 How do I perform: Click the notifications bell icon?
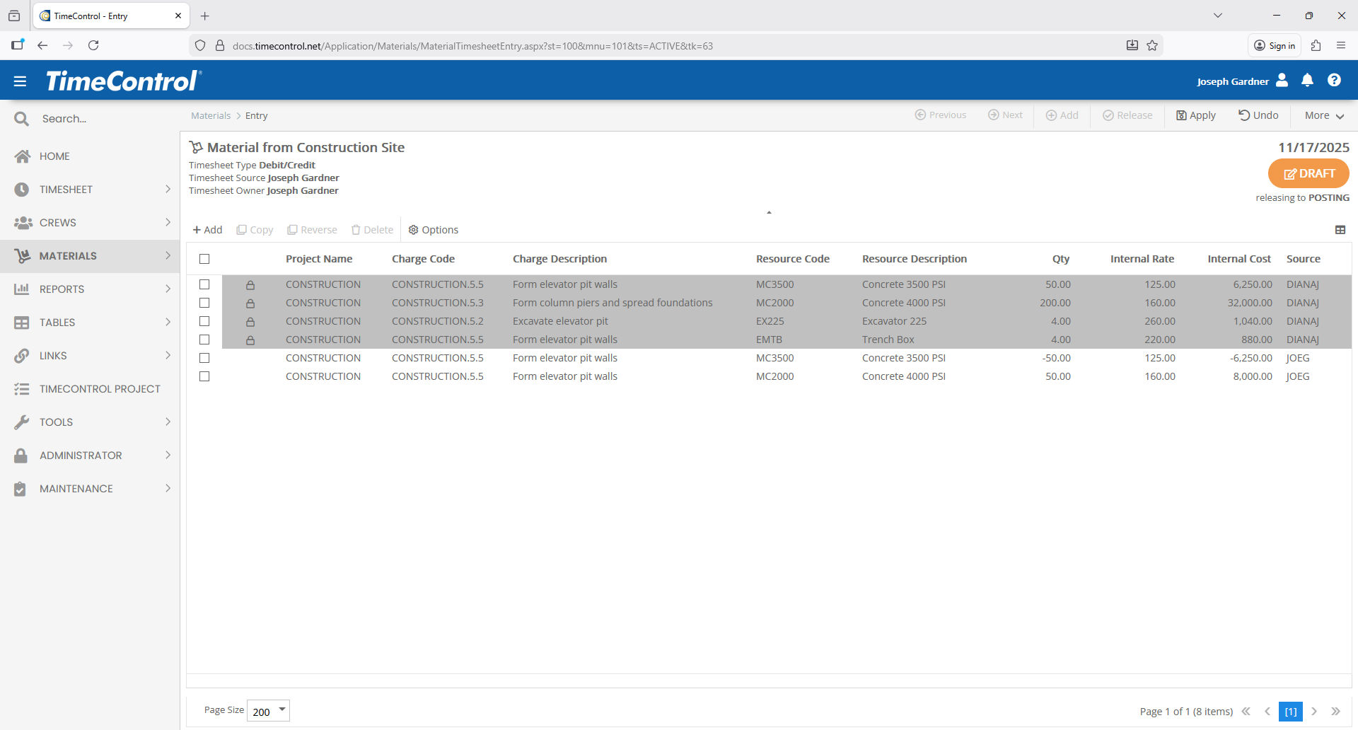(1307, 81)
